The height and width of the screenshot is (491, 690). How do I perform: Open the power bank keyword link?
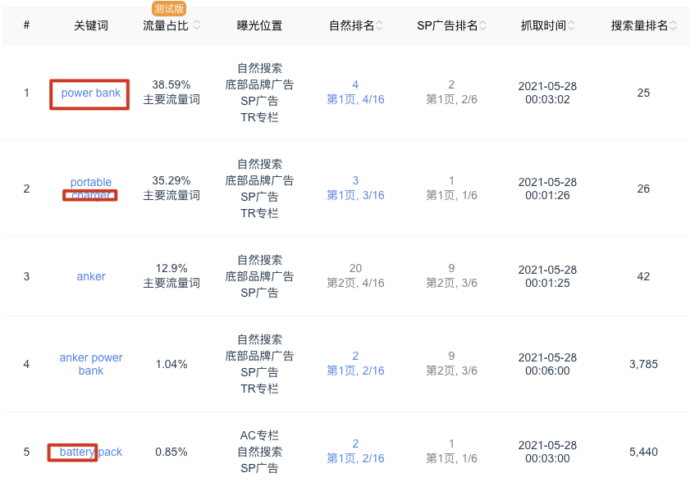[89, 93]
